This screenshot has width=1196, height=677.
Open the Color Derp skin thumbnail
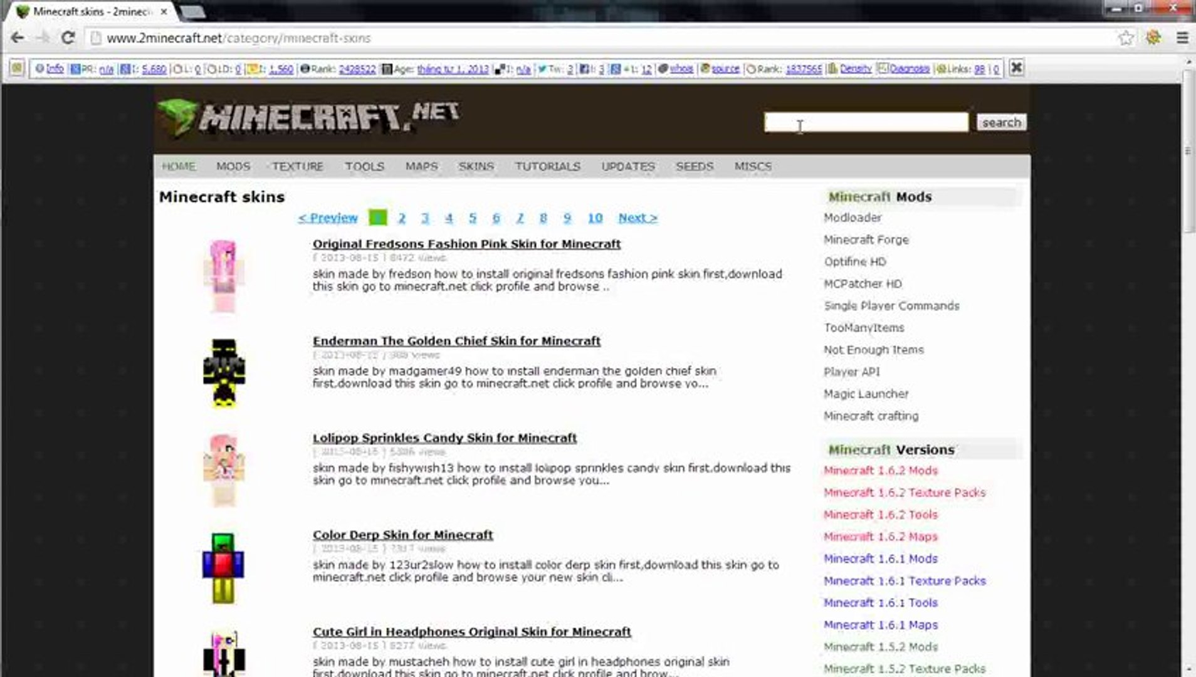pos(223,568)
